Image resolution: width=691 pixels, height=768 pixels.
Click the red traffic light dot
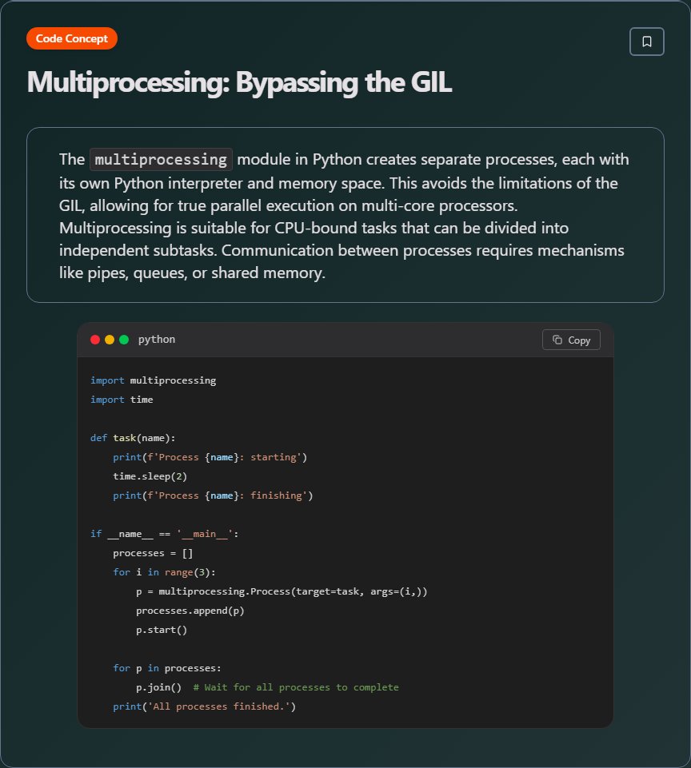pos(94,339)
